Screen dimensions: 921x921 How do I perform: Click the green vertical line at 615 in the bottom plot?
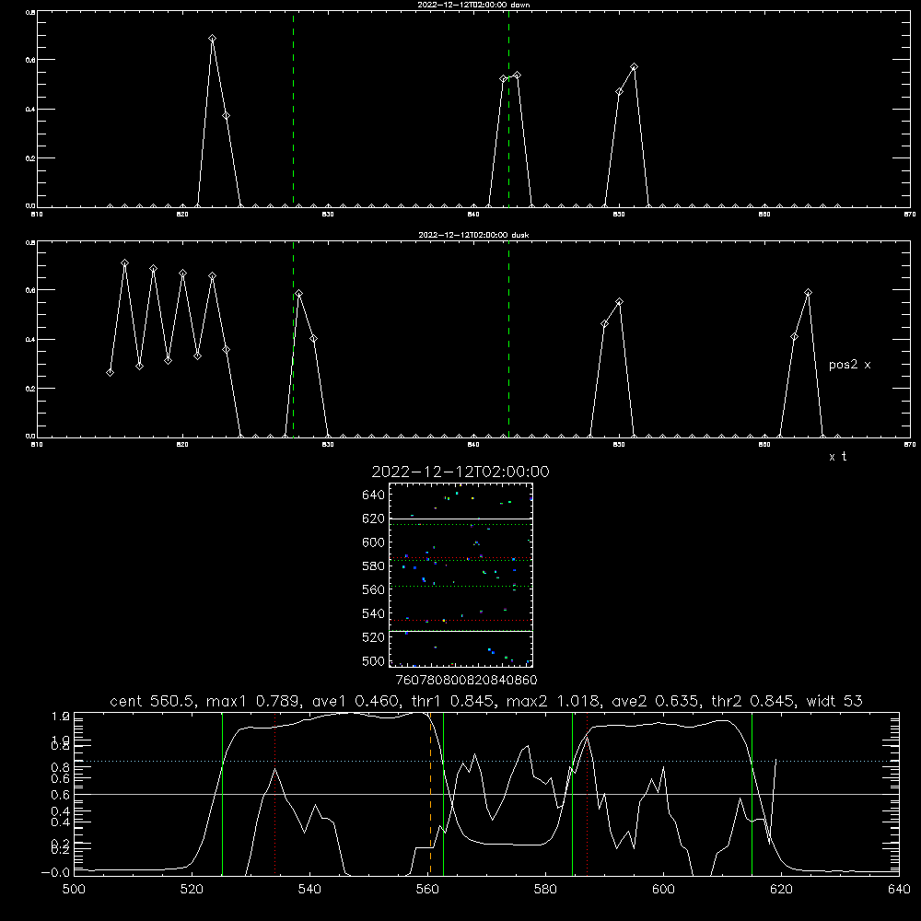pos(752,794)
